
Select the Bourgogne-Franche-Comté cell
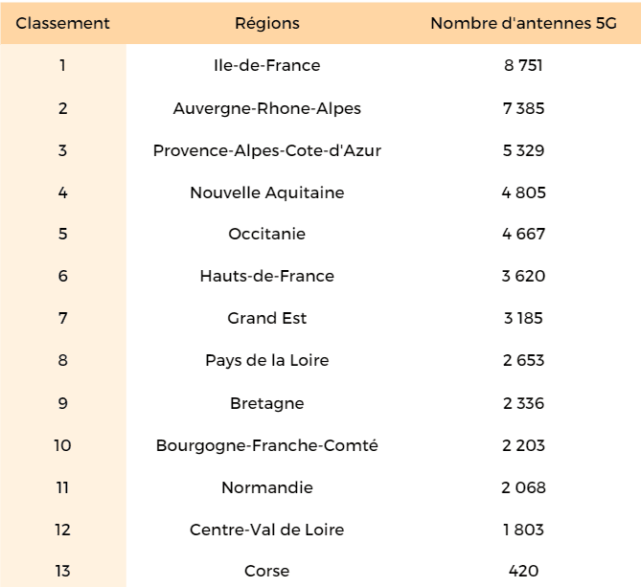(267, 445)
